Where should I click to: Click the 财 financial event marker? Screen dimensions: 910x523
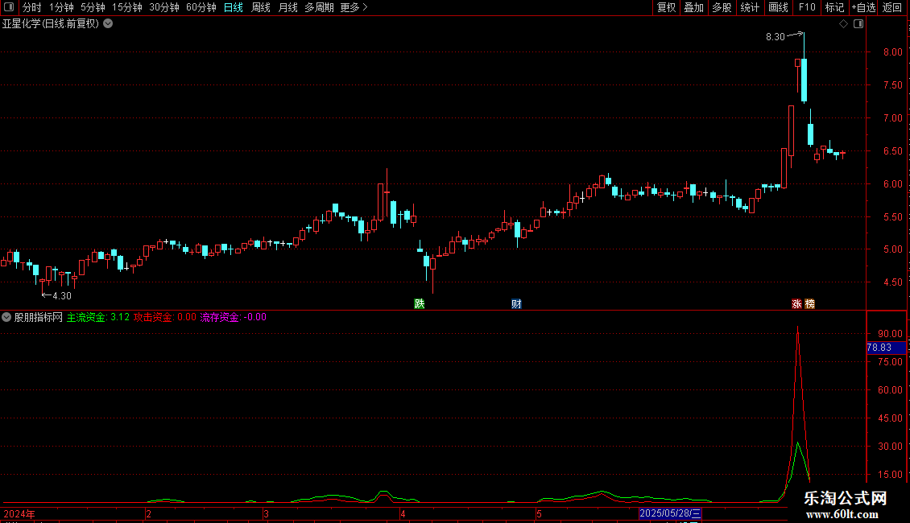516,304
